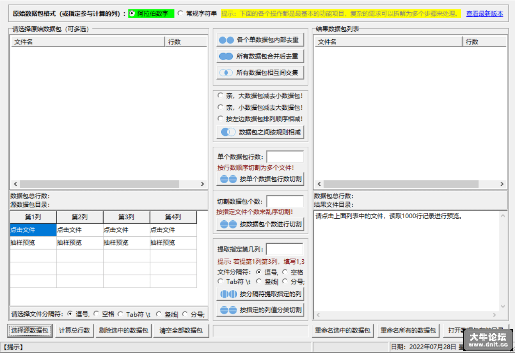
Task: Choose 空格 separator in extraction panel
Action: click(293, 272)
